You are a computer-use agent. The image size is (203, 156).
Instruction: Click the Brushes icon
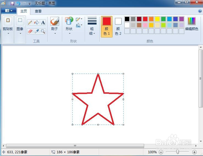pos(55,21)
